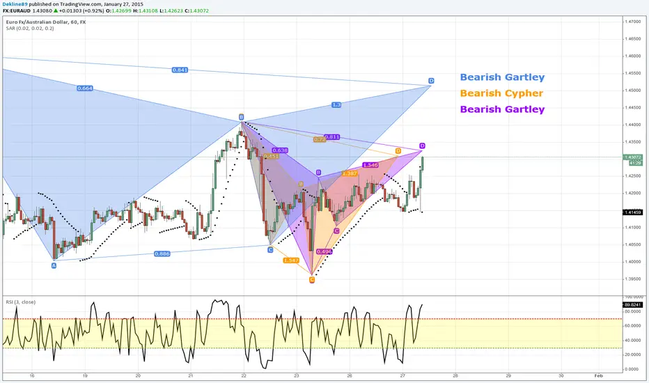Image resolution: width=649 pixels, height=383 pixels.
Task: Click the 60.0000 RSI axis label
Action: pos(633,326)
